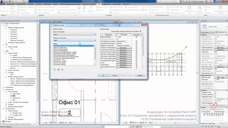Click the duplicate template icon in the dialog
Image resolution: width=228 pixels, height=128 pixels.
55,70
